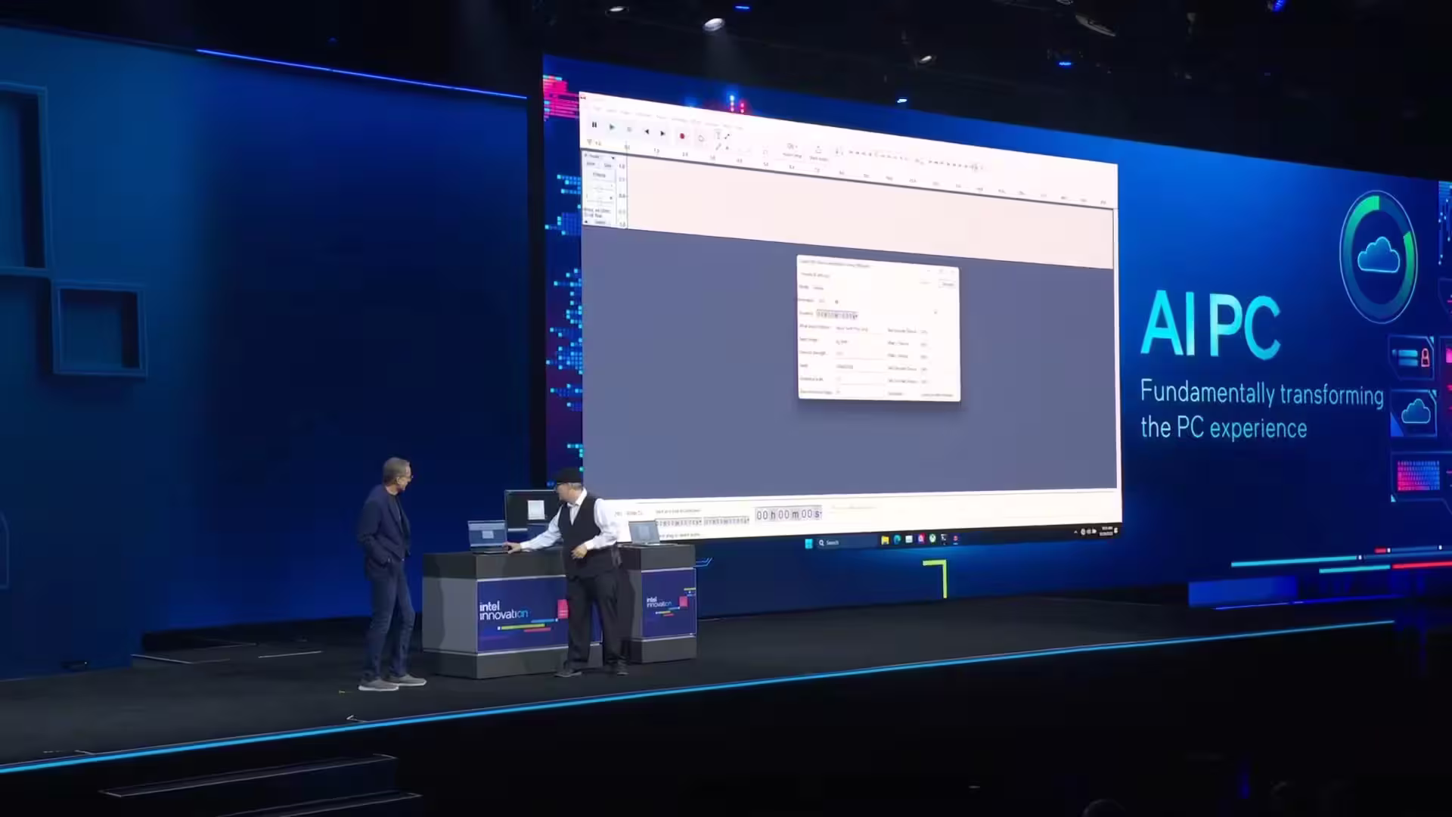Click the taskbar clock and date

1106,532
